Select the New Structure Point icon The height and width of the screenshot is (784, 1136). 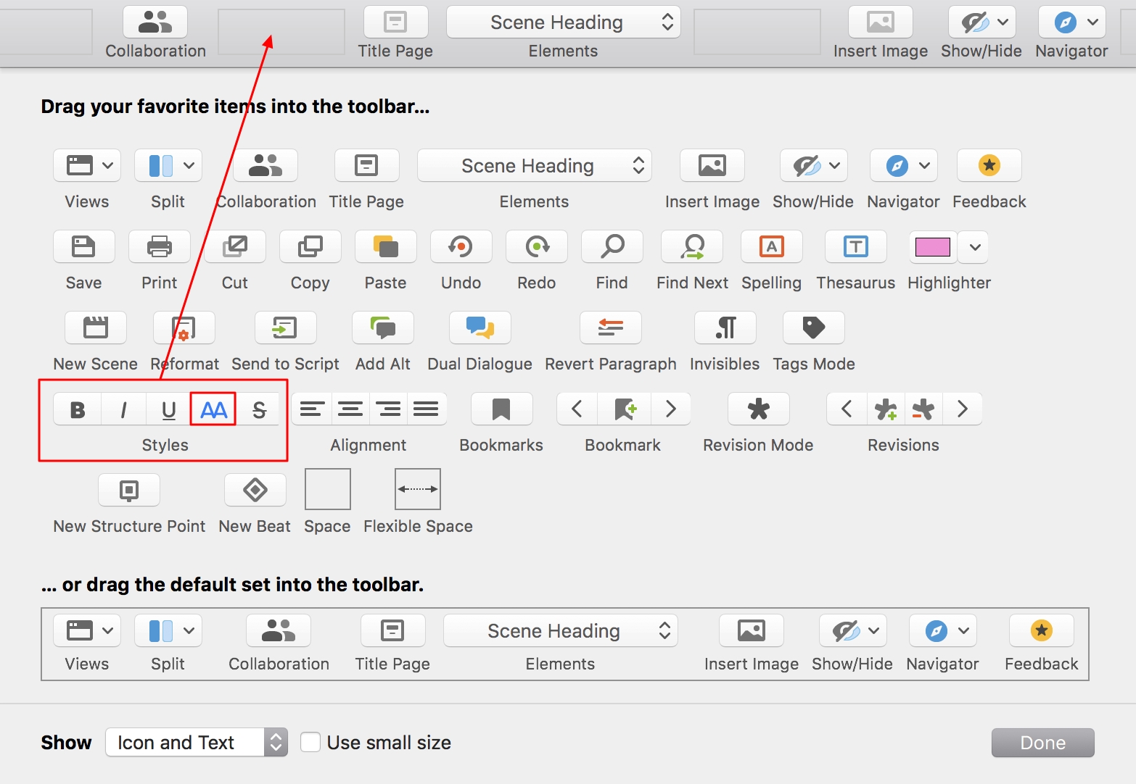129,491
